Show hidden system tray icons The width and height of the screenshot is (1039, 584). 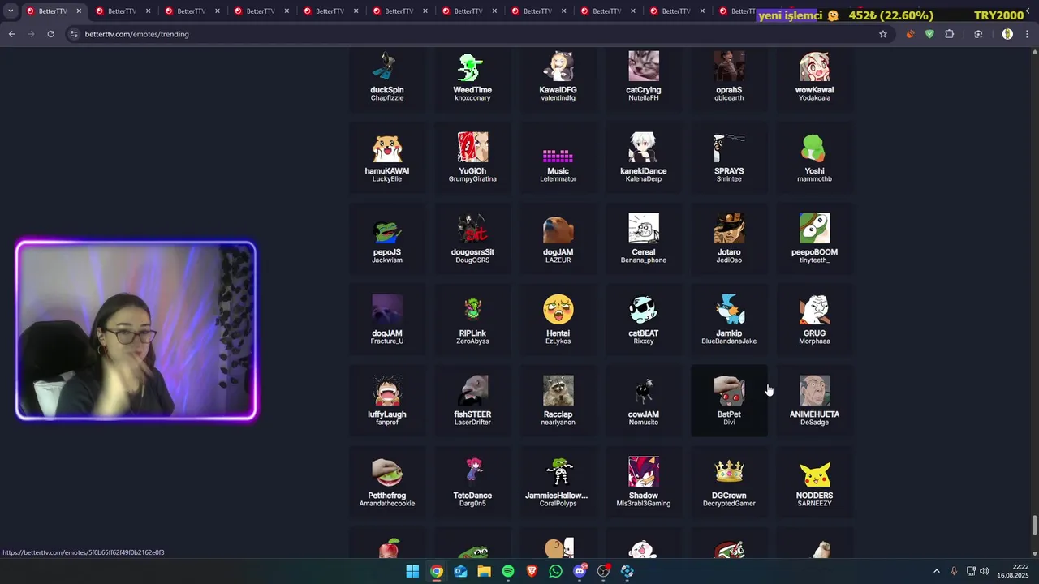point(936,571)
